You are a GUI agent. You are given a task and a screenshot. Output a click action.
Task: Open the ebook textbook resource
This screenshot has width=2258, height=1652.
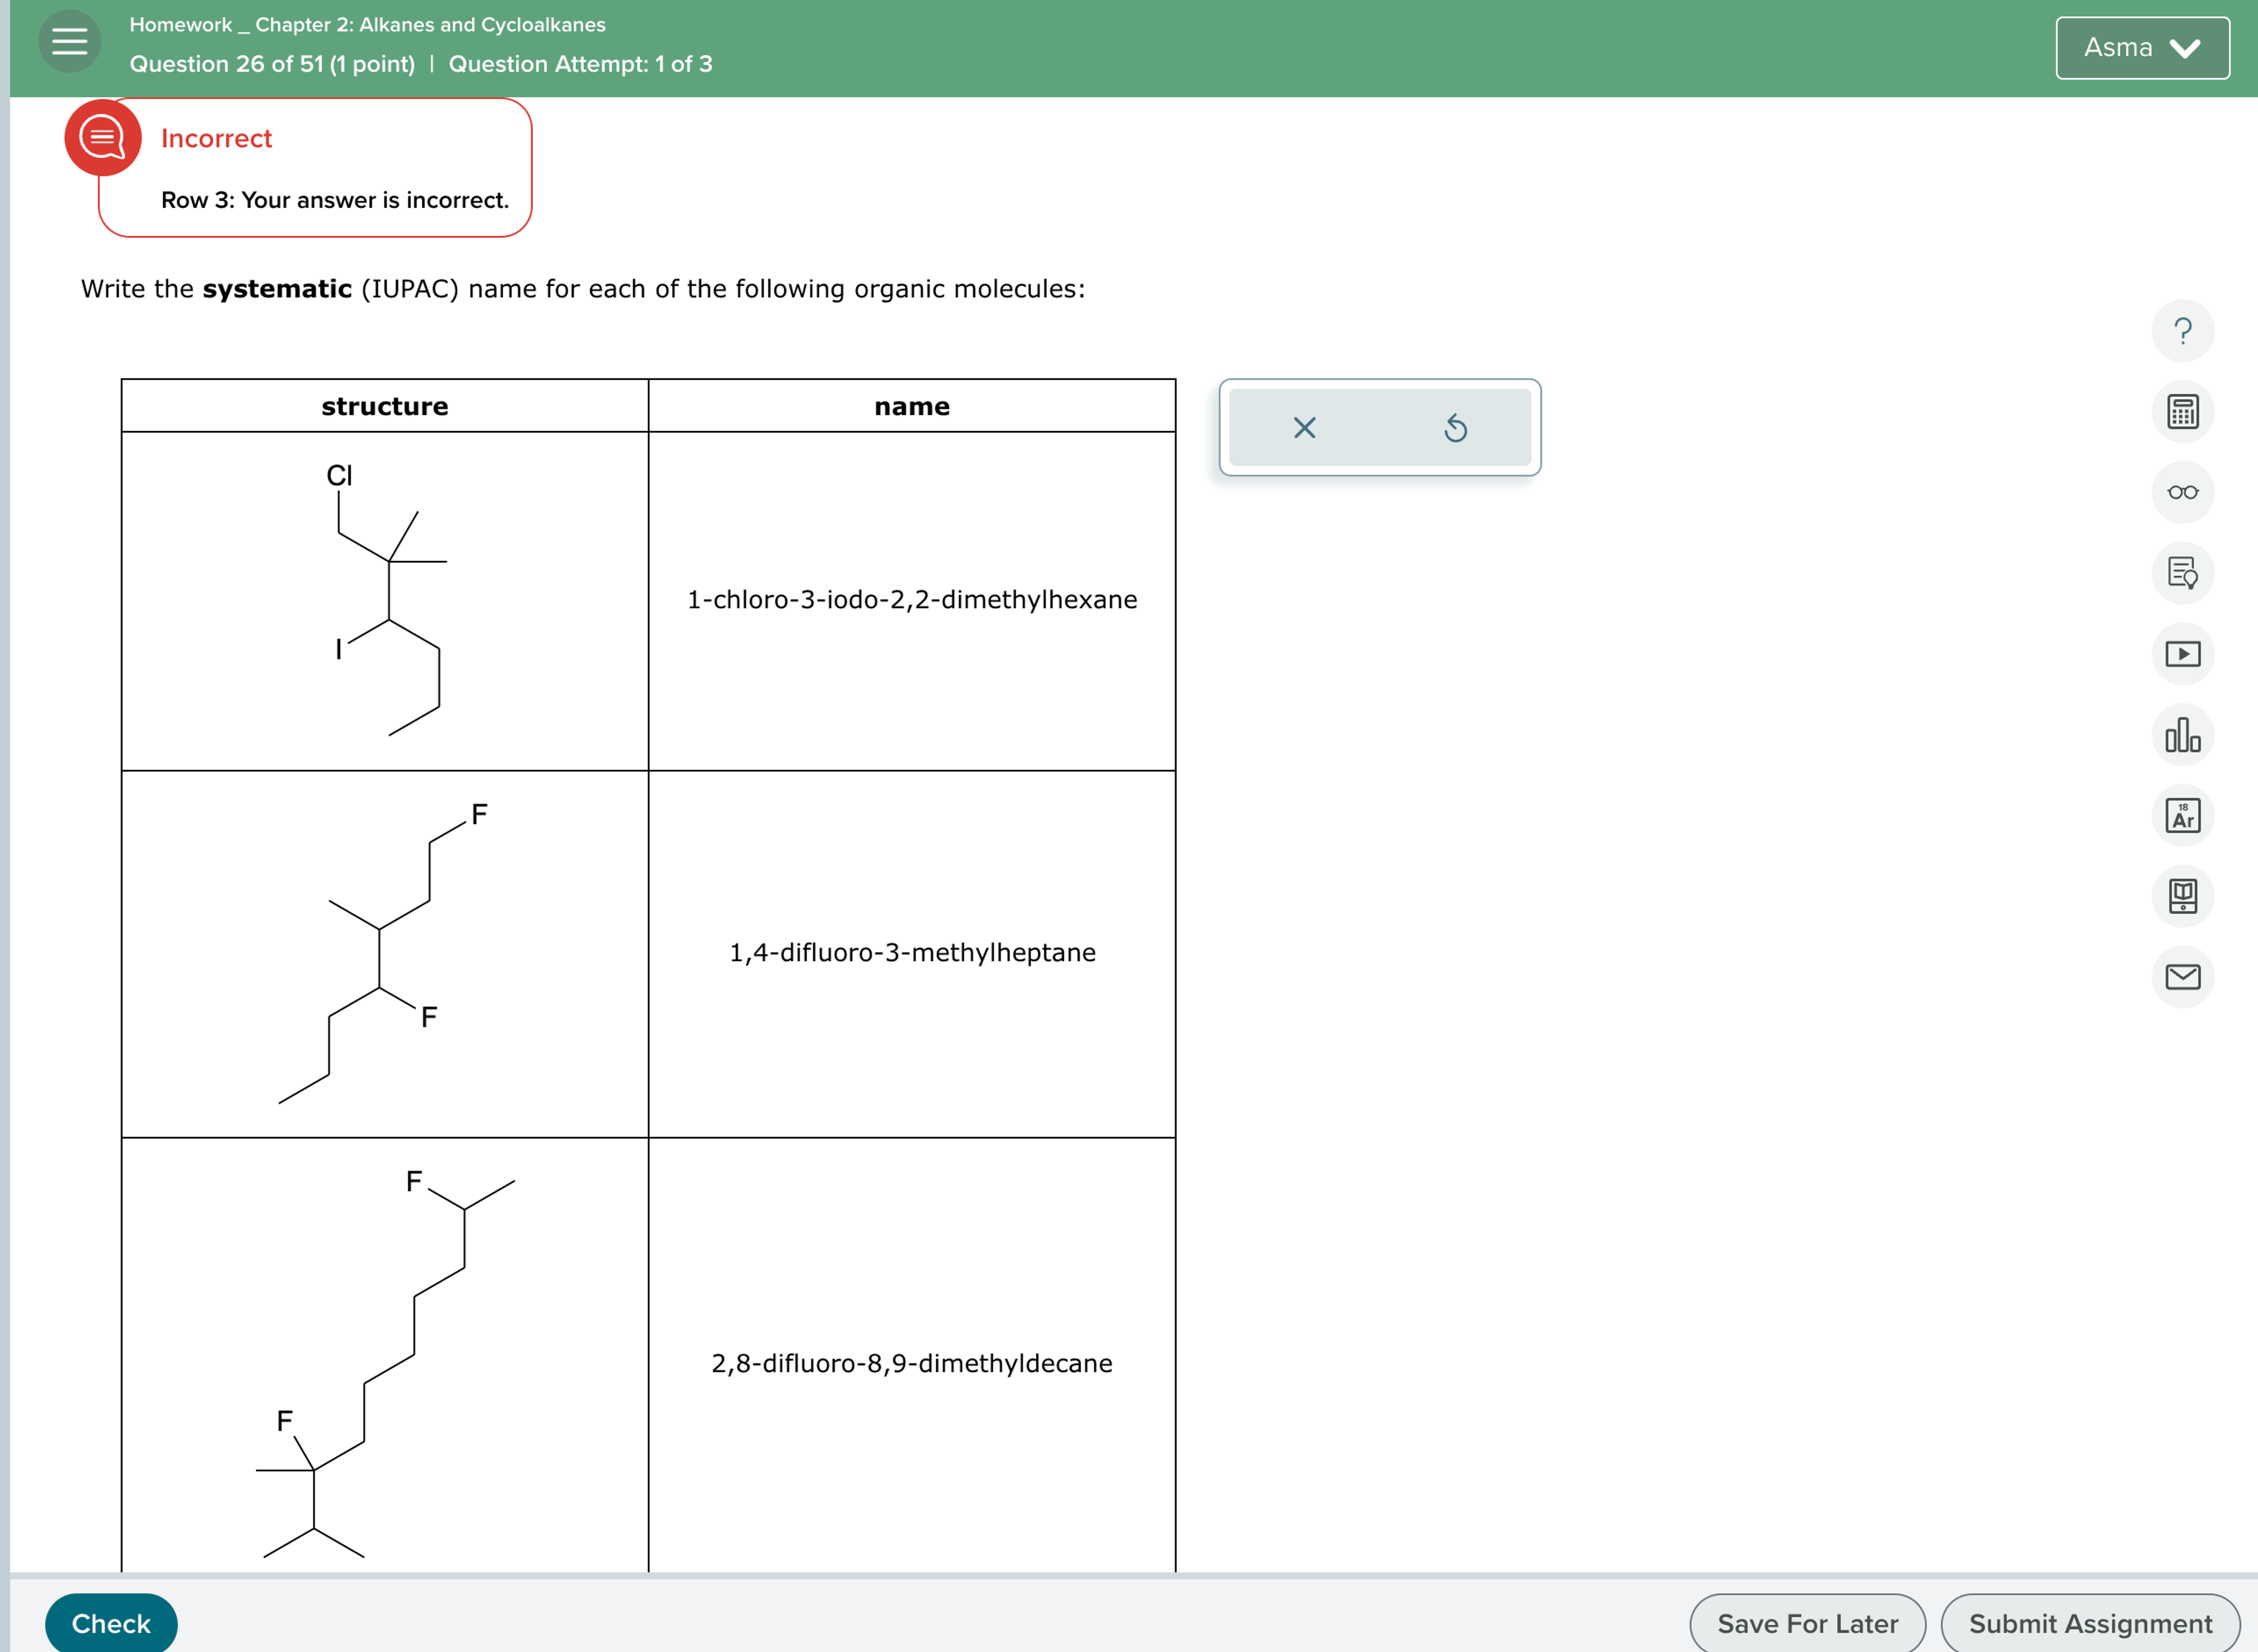point(2184,896)
